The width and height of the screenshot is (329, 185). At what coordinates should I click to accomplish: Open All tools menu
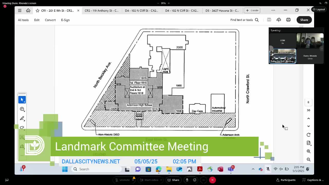[23, 20]
